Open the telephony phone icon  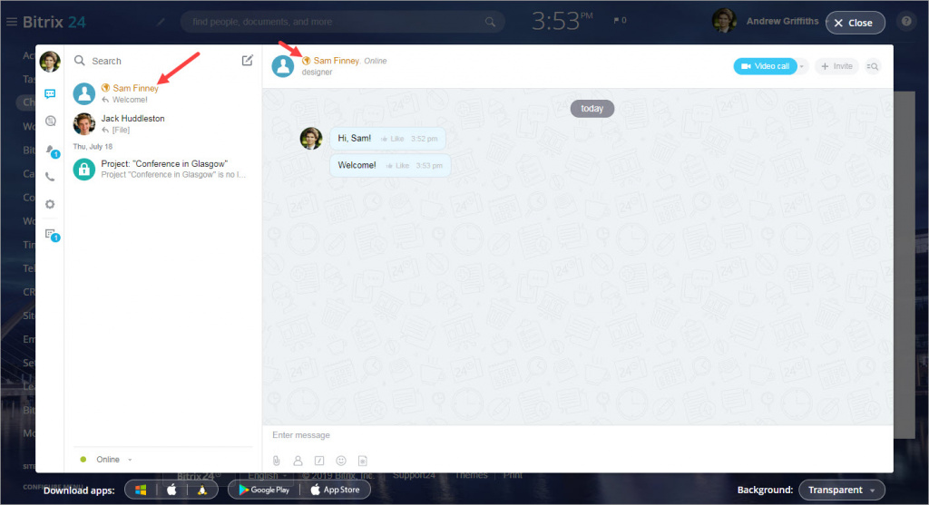51,177
